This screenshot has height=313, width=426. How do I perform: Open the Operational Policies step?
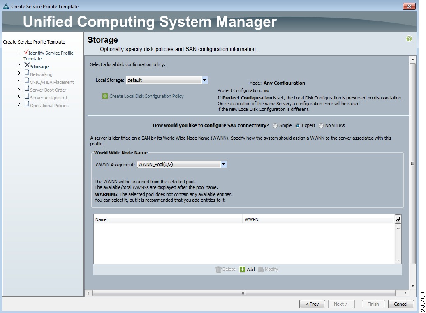point(49,106)
